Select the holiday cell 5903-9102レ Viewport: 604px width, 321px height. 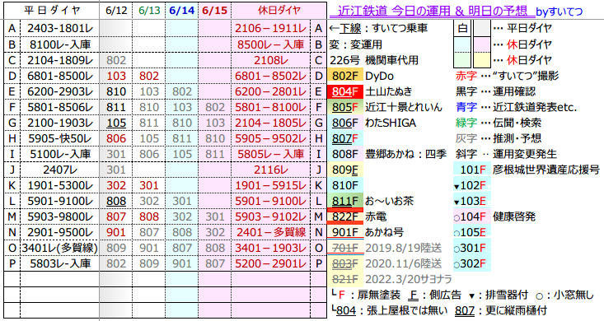271,216
